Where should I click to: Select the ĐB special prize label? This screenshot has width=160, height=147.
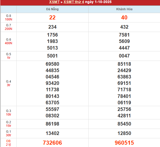[x=8, y=143]
